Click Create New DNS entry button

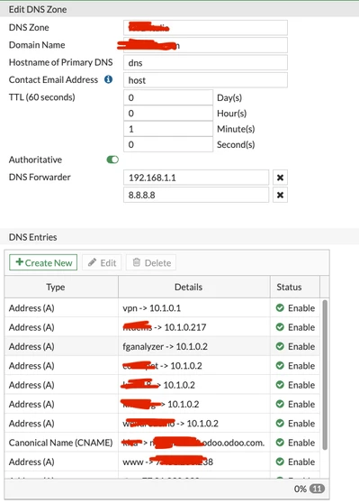point(43,262)
